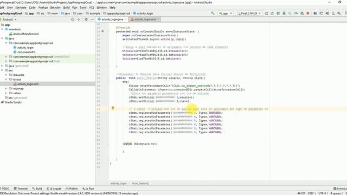This screenshot has height=195, width=347.
Task: Click the Run with Coverage icon
Action: 290,13
